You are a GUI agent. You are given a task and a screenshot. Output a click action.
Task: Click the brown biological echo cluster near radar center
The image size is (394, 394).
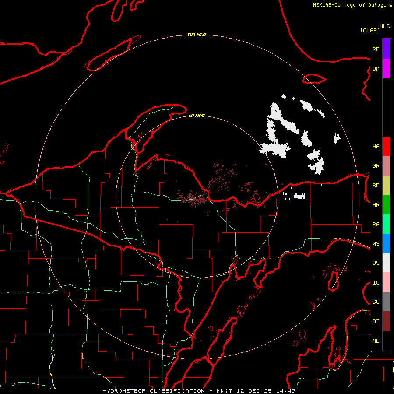coord(194,199)
